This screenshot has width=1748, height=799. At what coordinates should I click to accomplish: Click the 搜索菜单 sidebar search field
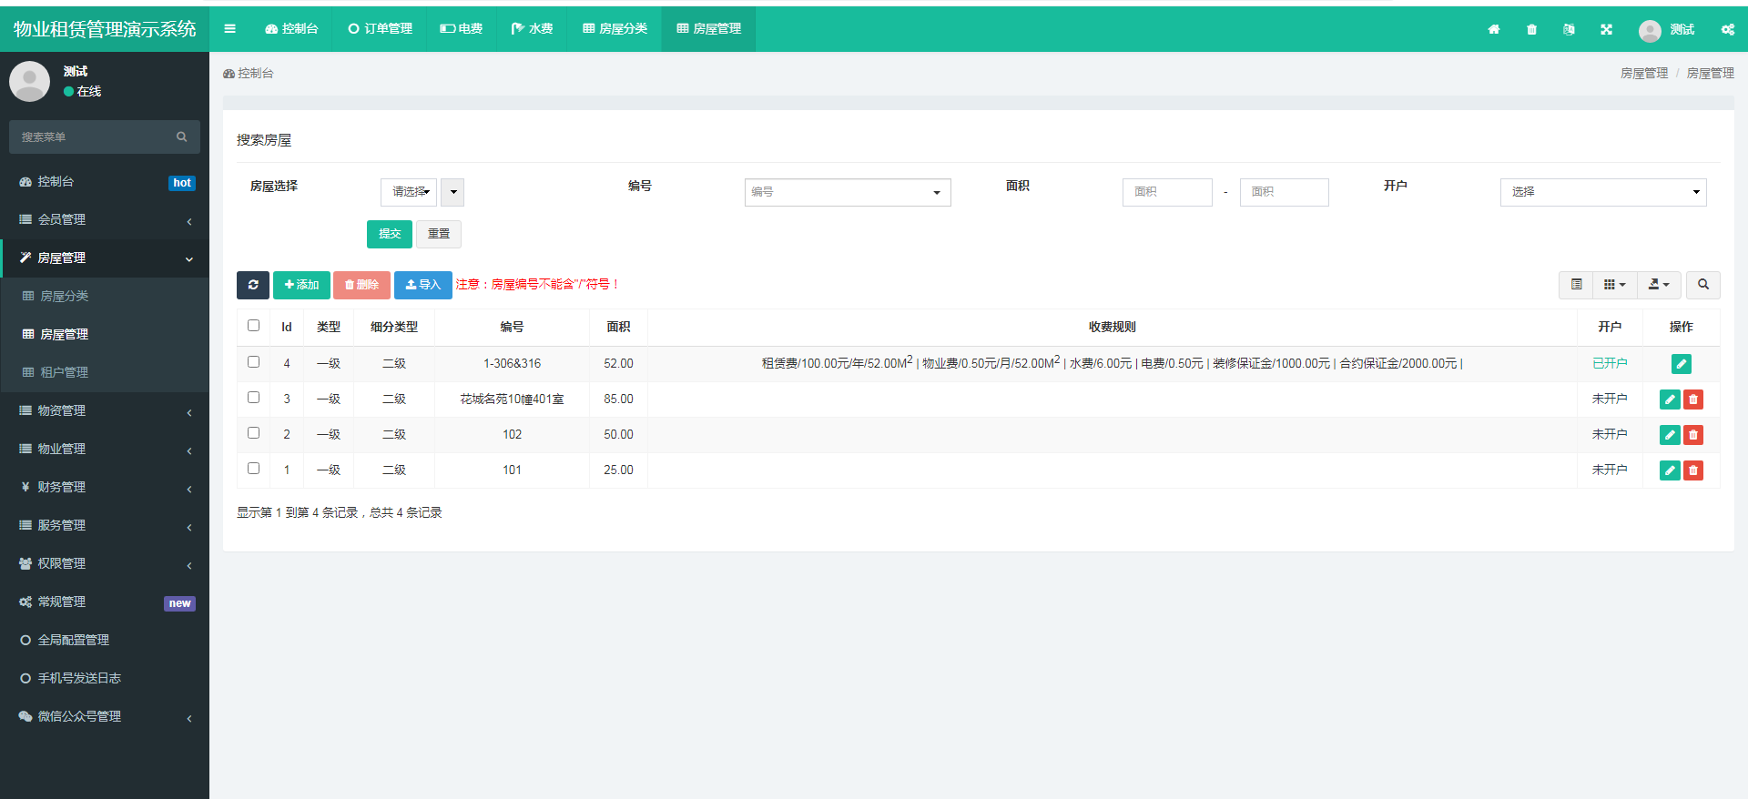pos(96,137)
